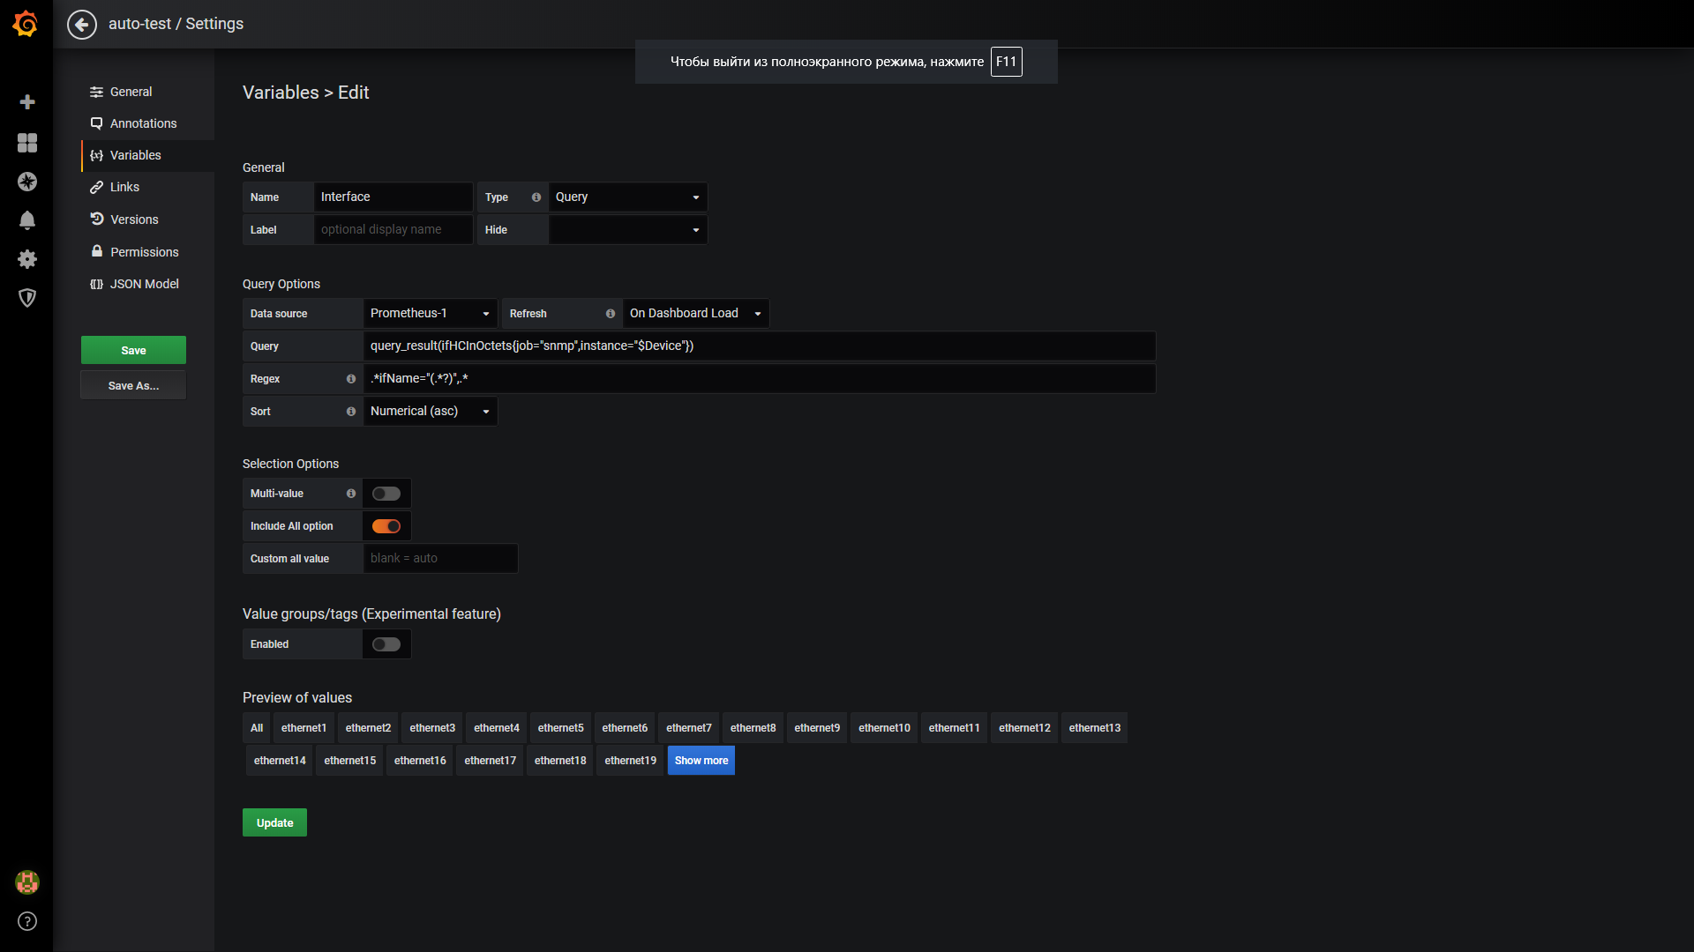Open the Dashboards grid icon
Image resolution: width=1694 pixels, height=952 pixels.
(27, 143)
